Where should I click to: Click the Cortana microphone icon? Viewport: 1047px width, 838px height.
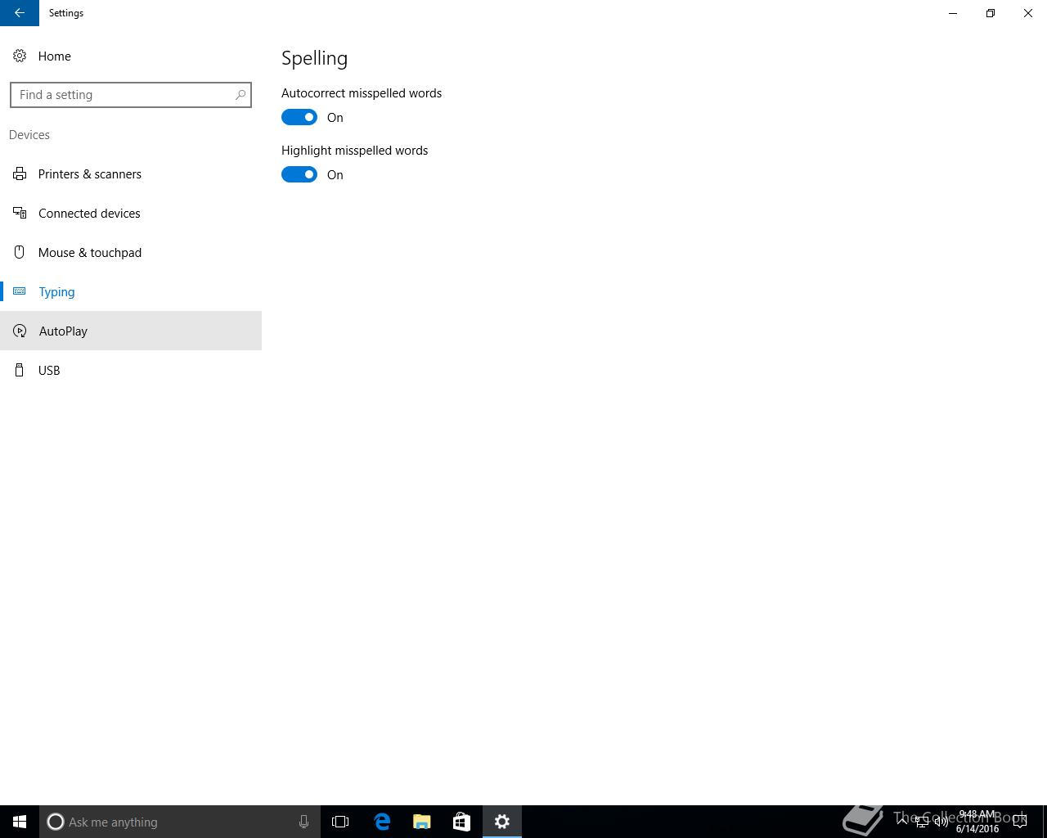[x=303, y=822]
